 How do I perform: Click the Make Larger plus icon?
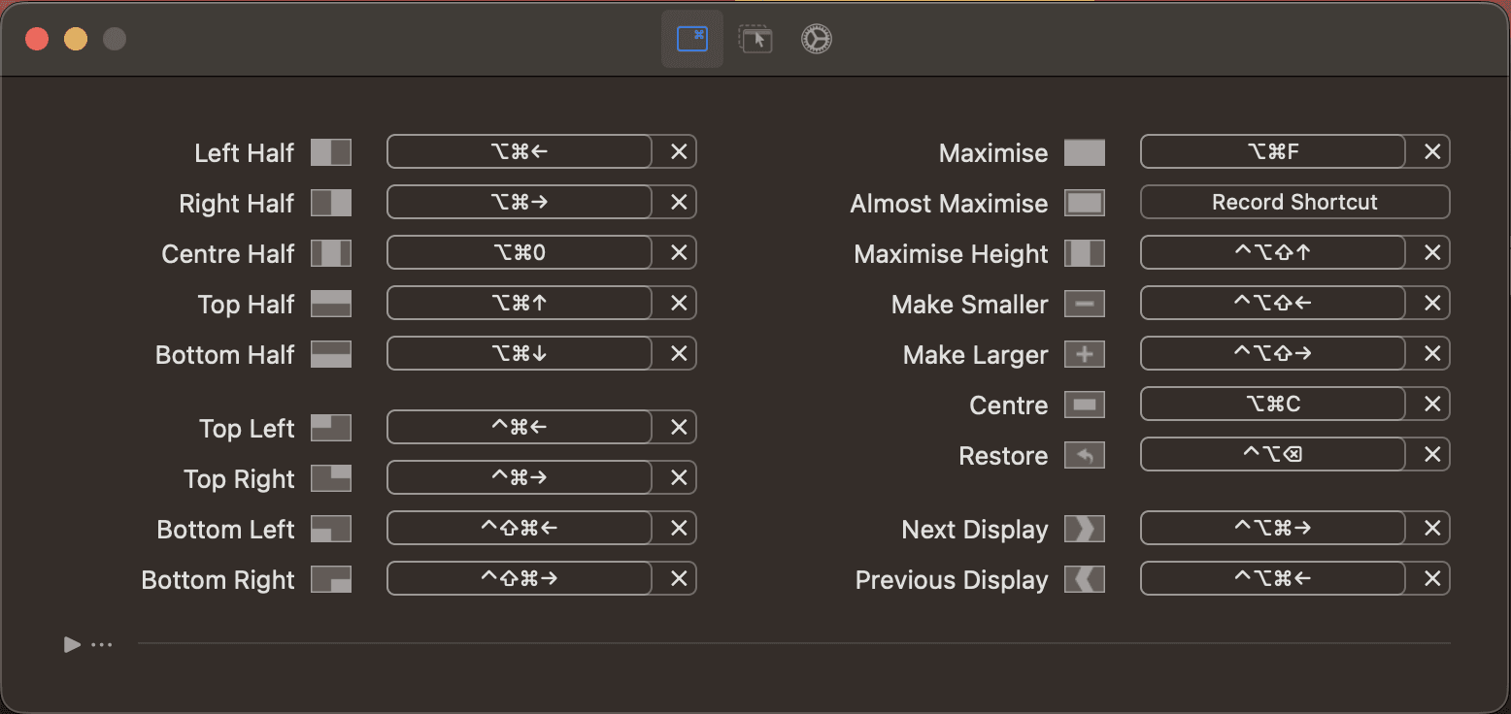[x=1085, y=354]
